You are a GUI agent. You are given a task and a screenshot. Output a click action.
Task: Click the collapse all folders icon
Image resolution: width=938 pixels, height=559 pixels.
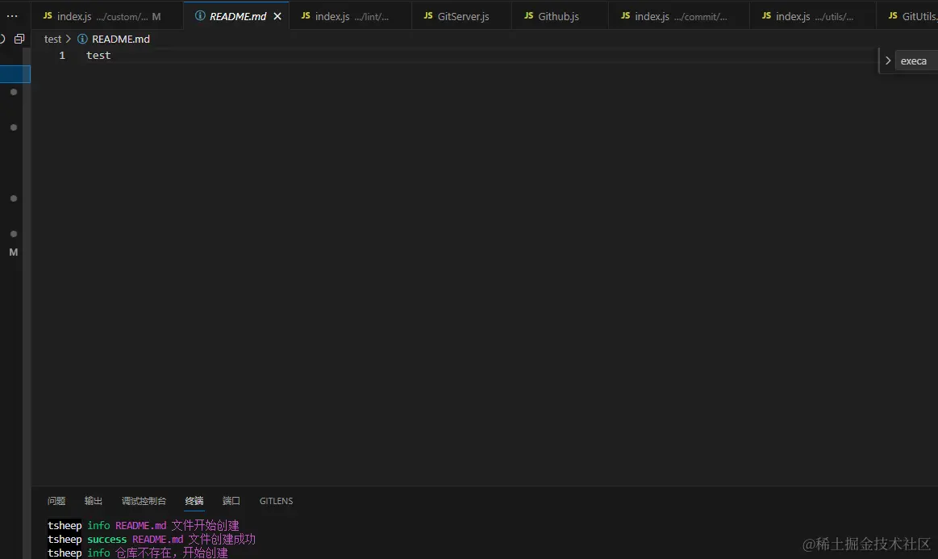coord(19,39)
